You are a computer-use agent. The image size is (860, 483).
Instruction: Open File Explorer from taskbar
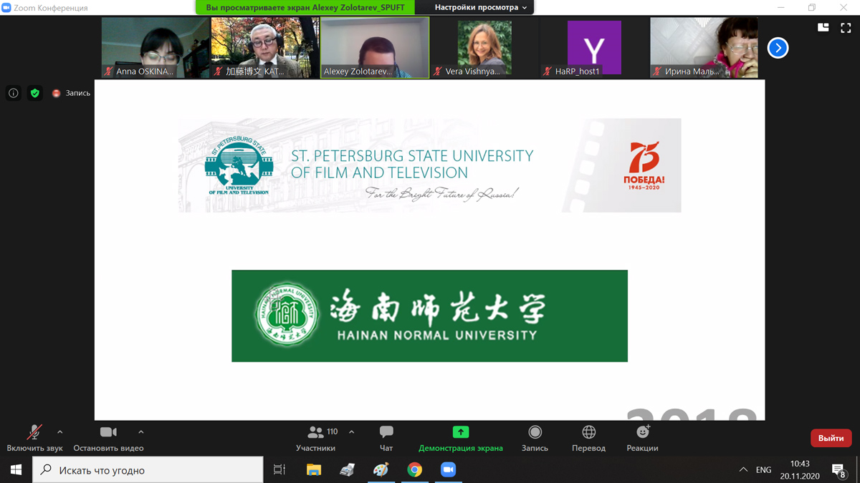[314, 470]
